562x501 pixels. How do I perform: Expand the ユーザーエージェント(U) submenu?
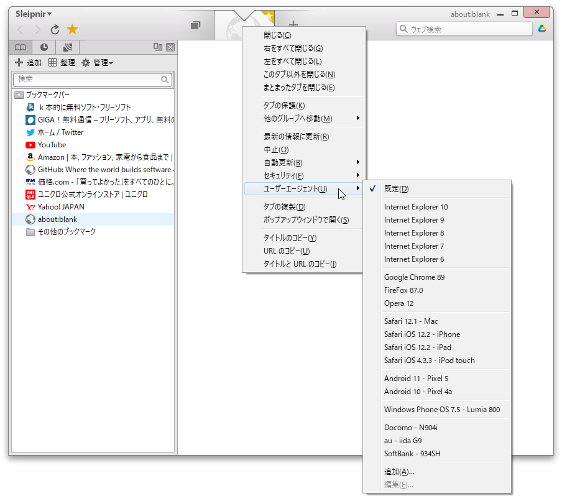pos(303,189)
